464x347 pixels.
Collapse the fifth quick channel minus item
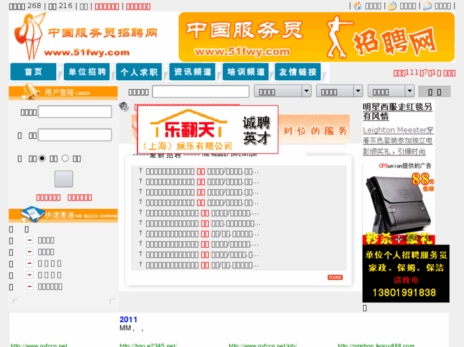click(29, 286)
